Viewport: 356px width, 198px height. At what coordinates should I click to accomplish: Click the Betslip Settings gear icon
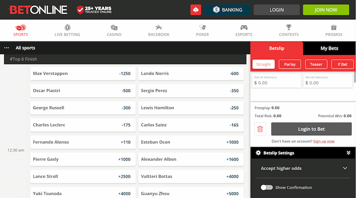[258, 153]
